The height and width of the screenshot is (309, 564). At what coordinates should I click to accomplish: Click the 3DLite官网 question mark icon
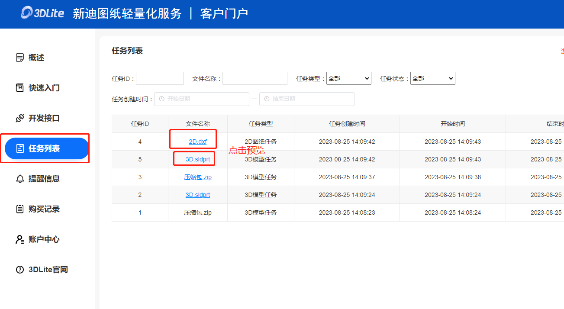(19, 270)
